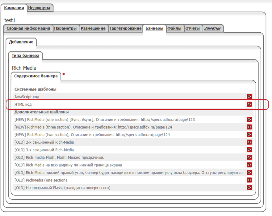Click the [OLD] 3-х секционный Rich-Media text
272x216 pixels.
click(x=44, y=150)
